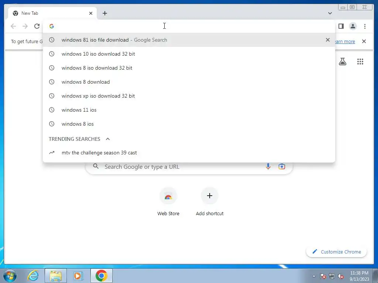The image size is (378, 283).
Task: Open Windows Explorer folder in taskbar
Action: point(56,276)
